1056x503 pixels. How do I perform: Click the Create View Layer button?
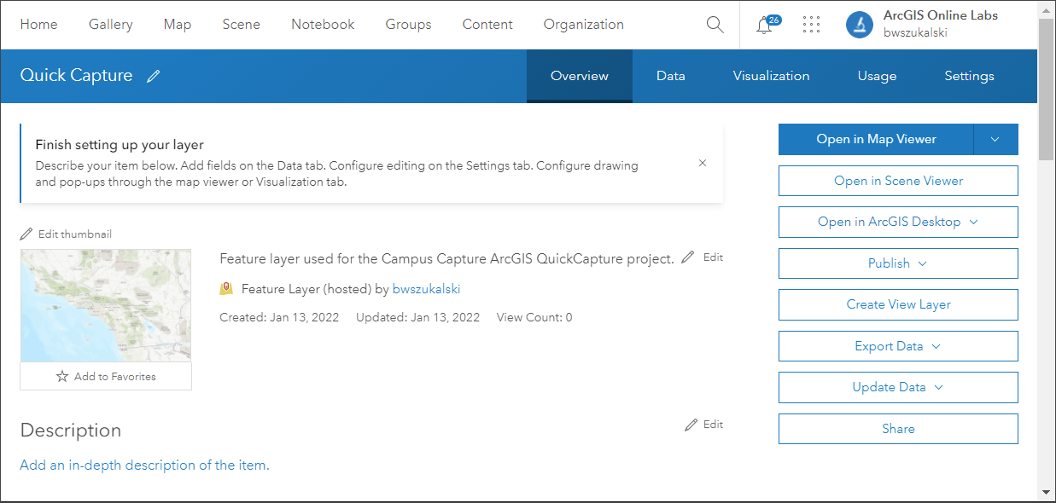[x=898, y=304]
